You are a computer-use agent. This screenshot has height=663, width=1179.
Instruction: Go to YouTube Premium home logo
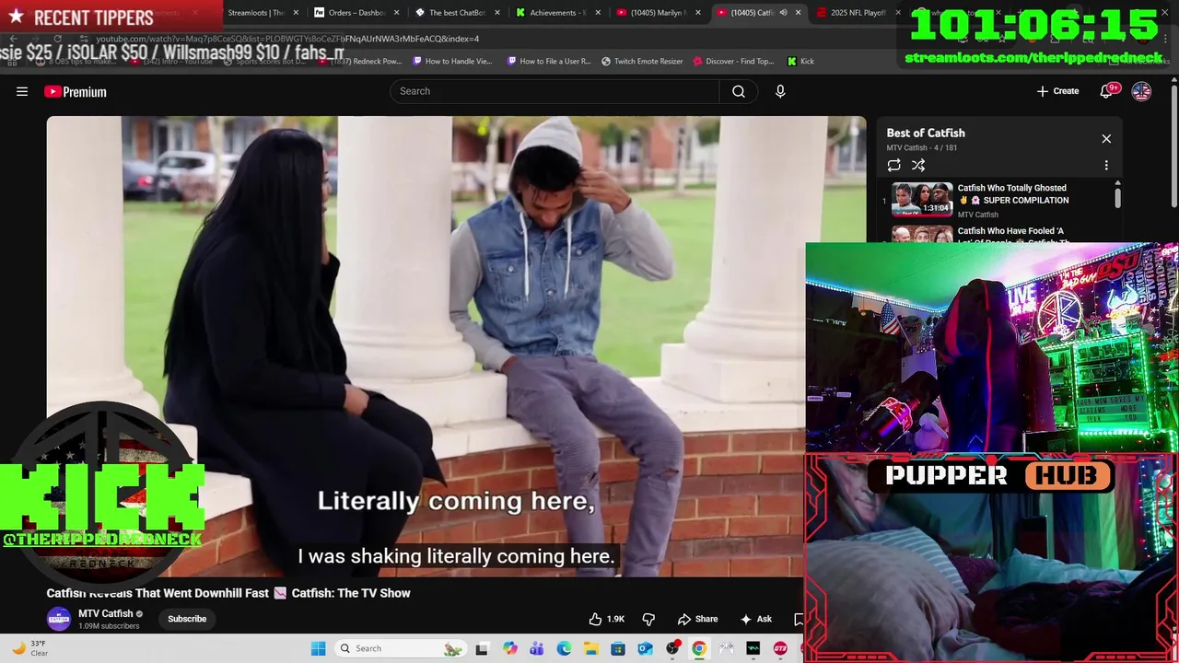coord(76,91)
